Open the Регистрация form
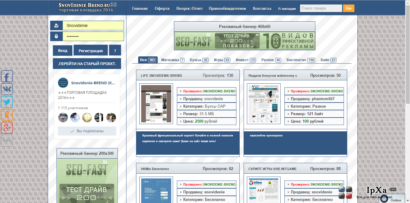The width and height of the screenshot is (410, 203). (91, 51)
